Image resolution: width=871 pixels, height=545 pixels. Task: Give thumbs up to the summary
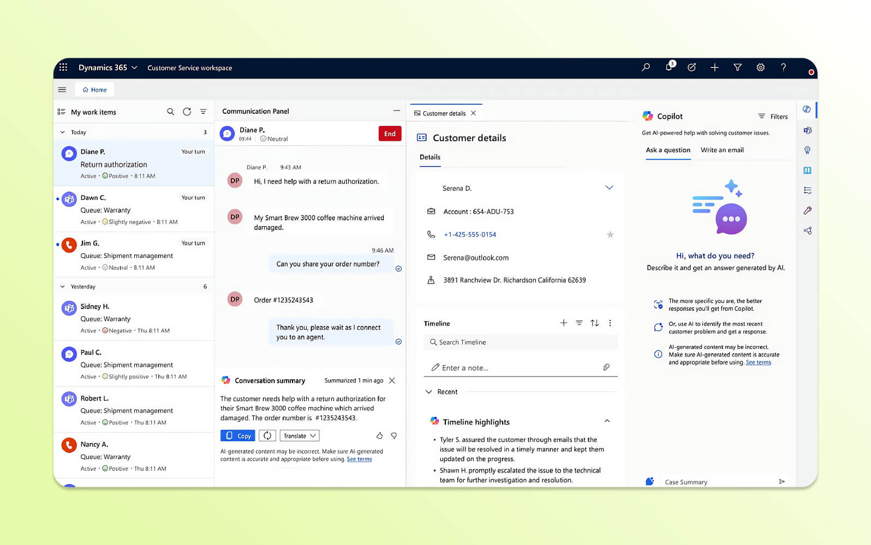click(x=379, y=435)
